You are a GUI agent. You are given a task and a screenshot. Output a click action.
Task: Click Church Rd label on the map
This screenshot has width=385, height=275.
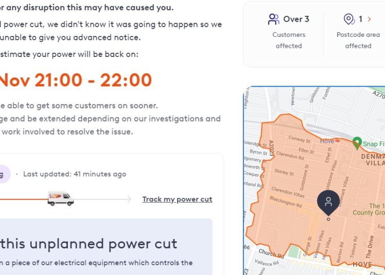tap(267, 252)
